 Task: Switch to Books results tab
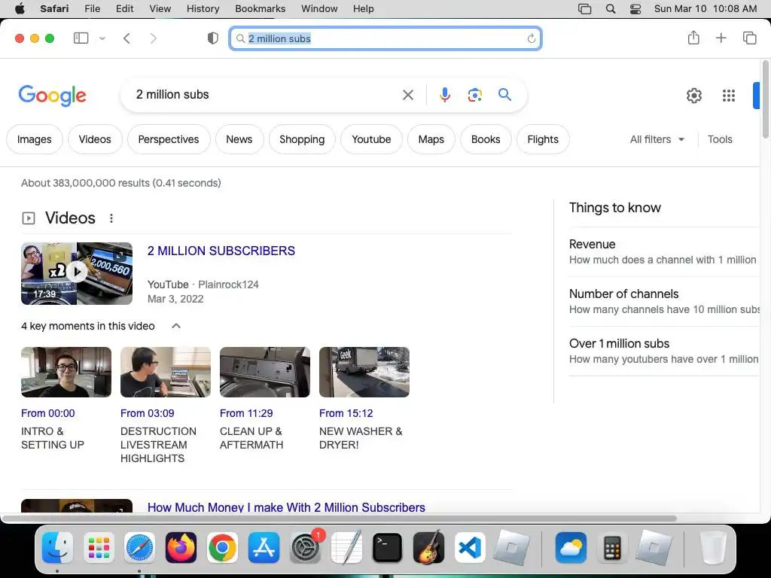tap(486, 139)
